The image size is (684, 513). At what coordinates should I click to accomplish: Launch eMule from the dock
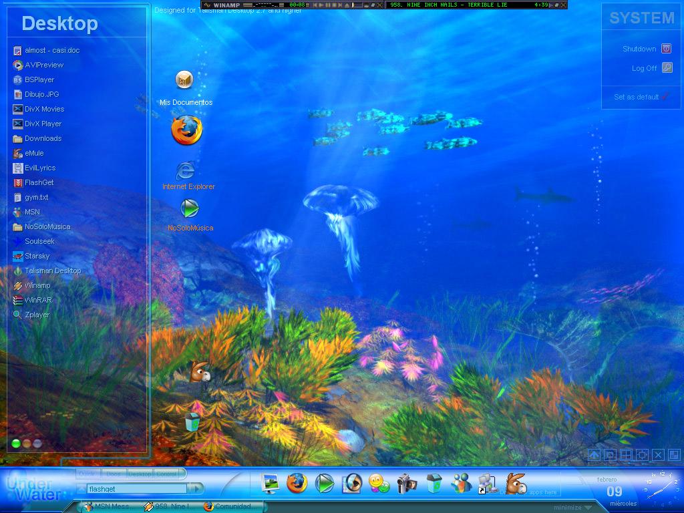tap(516, 484)
